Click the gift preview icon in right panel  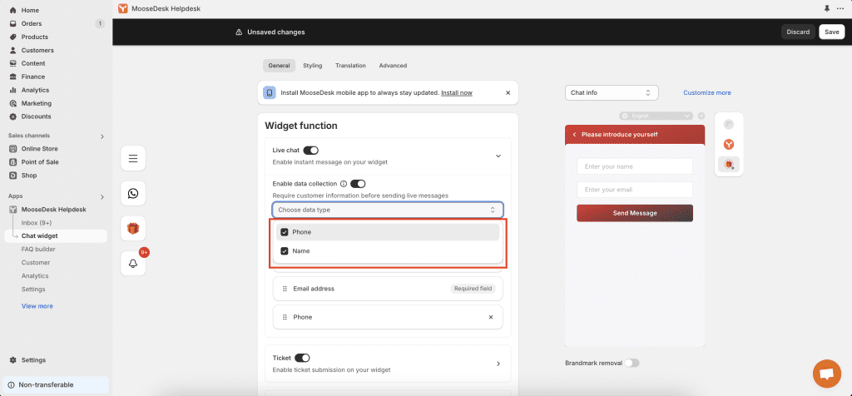coord(729,164)
